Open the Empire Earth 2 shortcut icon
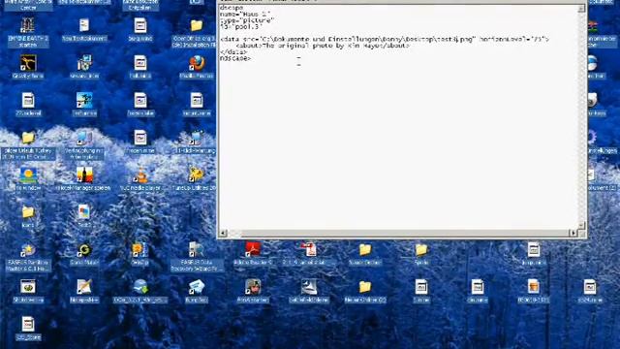This screenshot has width=620, height=349. pos(28,26)
